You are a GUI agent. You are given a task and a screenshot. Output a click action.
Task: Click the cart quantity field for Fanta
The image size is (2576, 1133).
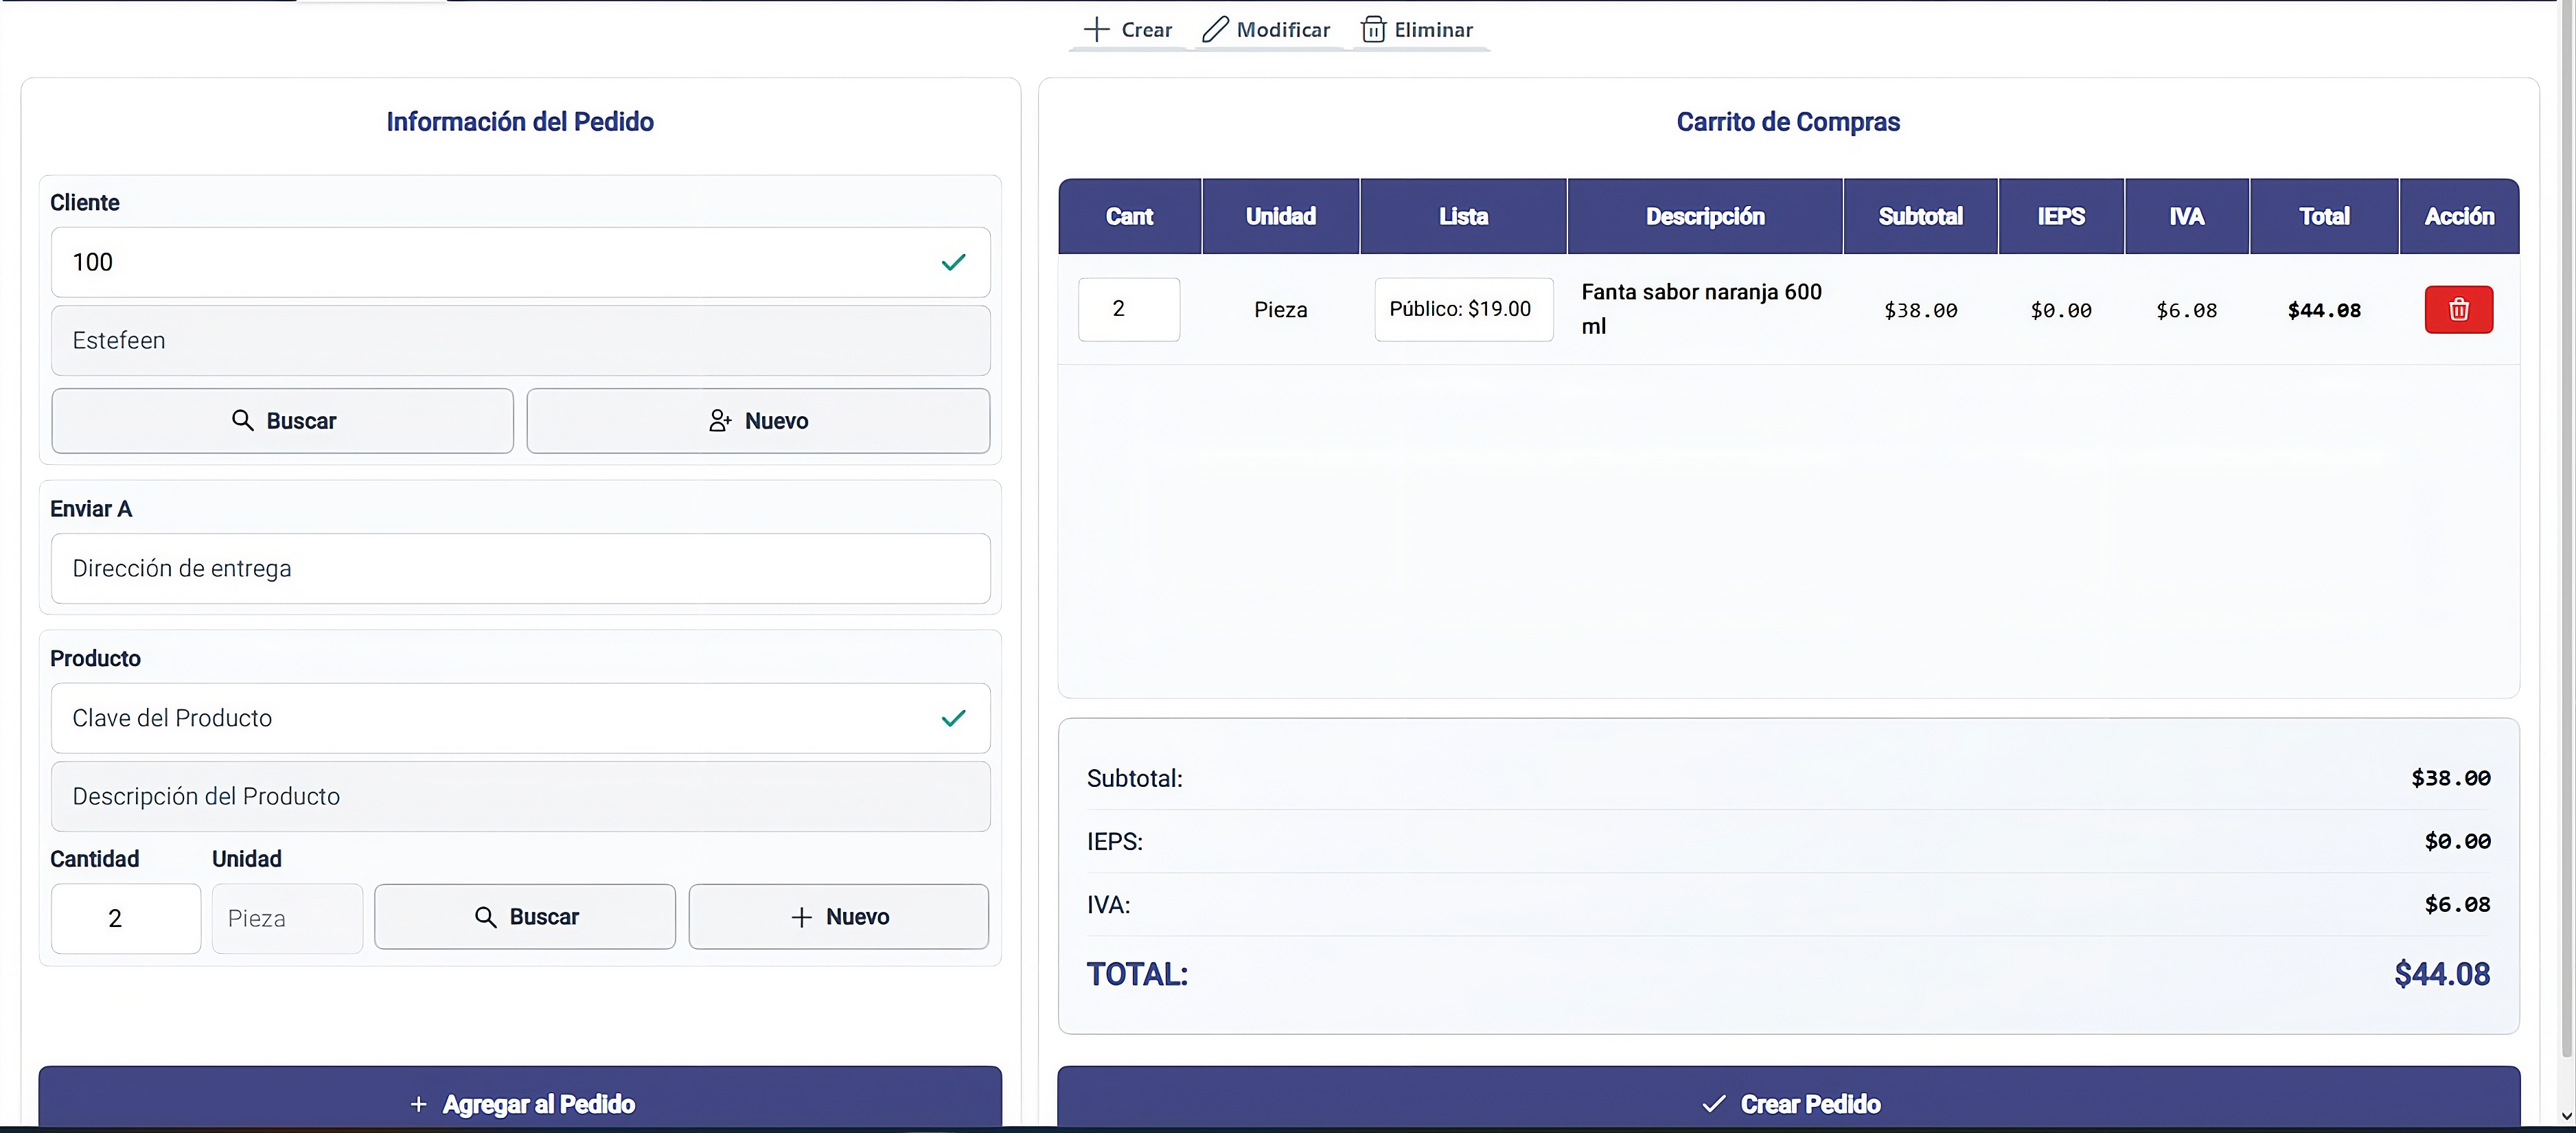coord(1129,309)
